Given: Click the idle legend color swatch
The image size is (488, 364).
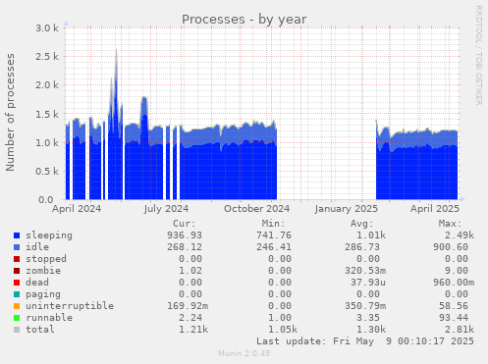Looking at the screenshot, I should pos(17,247).
